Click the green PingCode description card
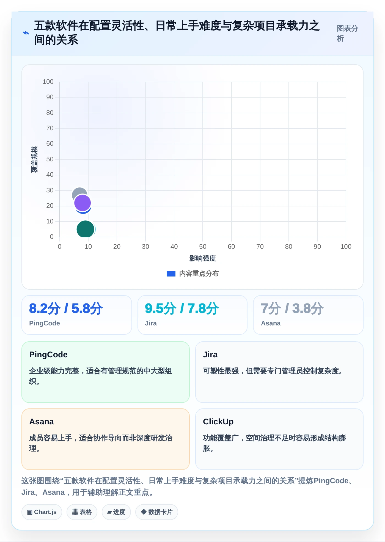Screen dimensions: 385x542 (106, 372)
